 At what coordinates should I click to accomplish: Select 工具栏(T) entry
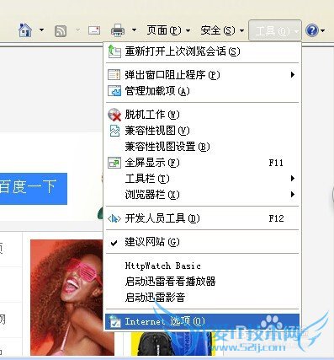202,179
